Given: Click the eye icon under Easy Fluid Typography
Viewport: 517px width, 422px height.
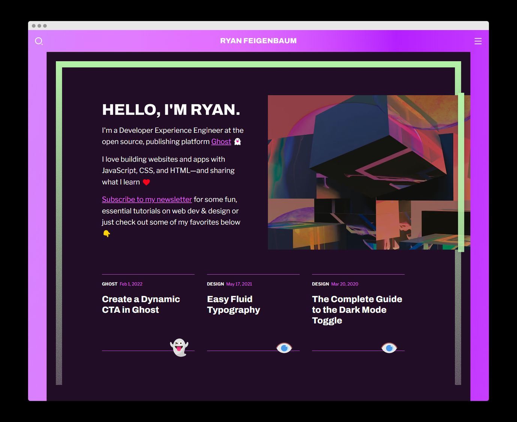Looking at the screenshot, I should 284,348.
